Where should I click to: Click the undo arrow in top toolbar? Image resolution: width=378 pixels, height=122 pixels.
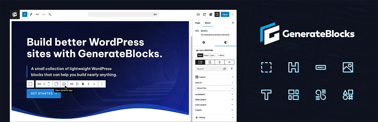37,14
